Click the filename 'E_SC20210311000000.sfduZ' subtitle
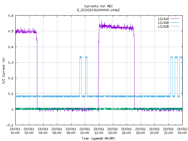Viewport: 188px width, 141px height. [98, 10]
